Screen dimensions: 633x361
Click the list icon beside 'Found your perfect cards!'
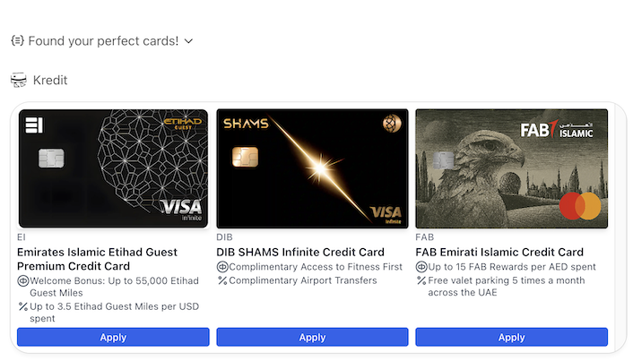[x=17, y=41]
